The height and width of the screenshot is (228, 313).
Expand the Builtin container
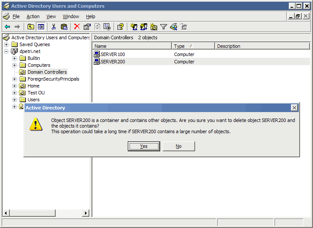click(14, 58)
